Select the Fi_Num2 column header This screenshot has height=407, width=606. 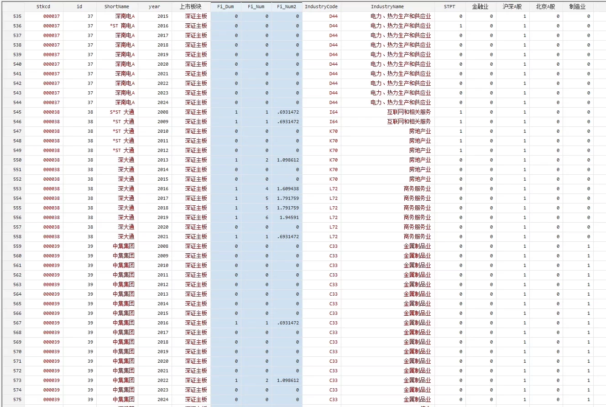[x=287, y=6]
